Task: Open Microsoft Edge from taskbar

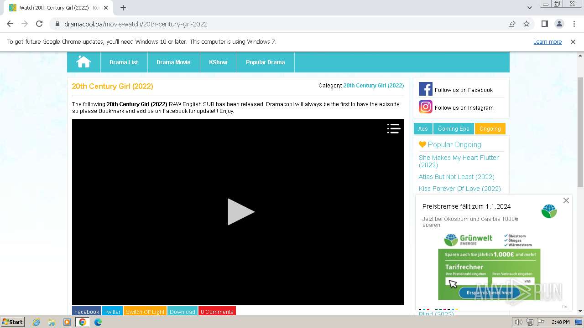Action: click(x=98, y=322)
